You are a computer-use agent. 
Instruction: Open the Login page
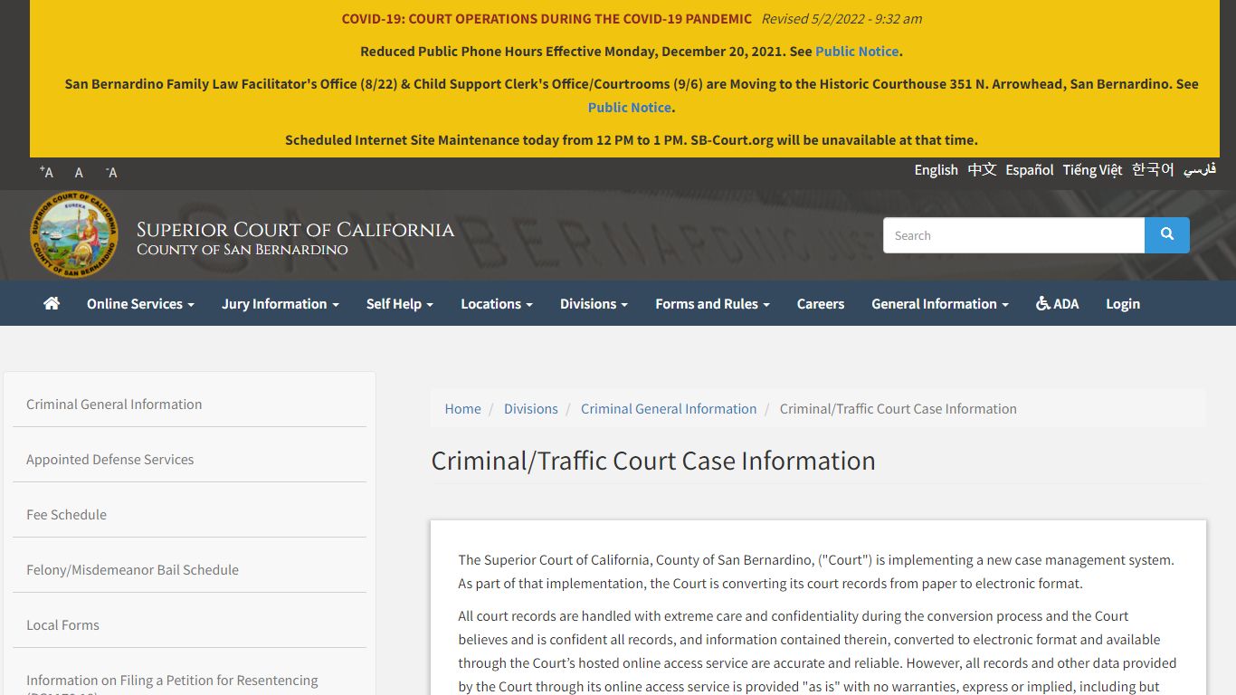pos(1122,303)
